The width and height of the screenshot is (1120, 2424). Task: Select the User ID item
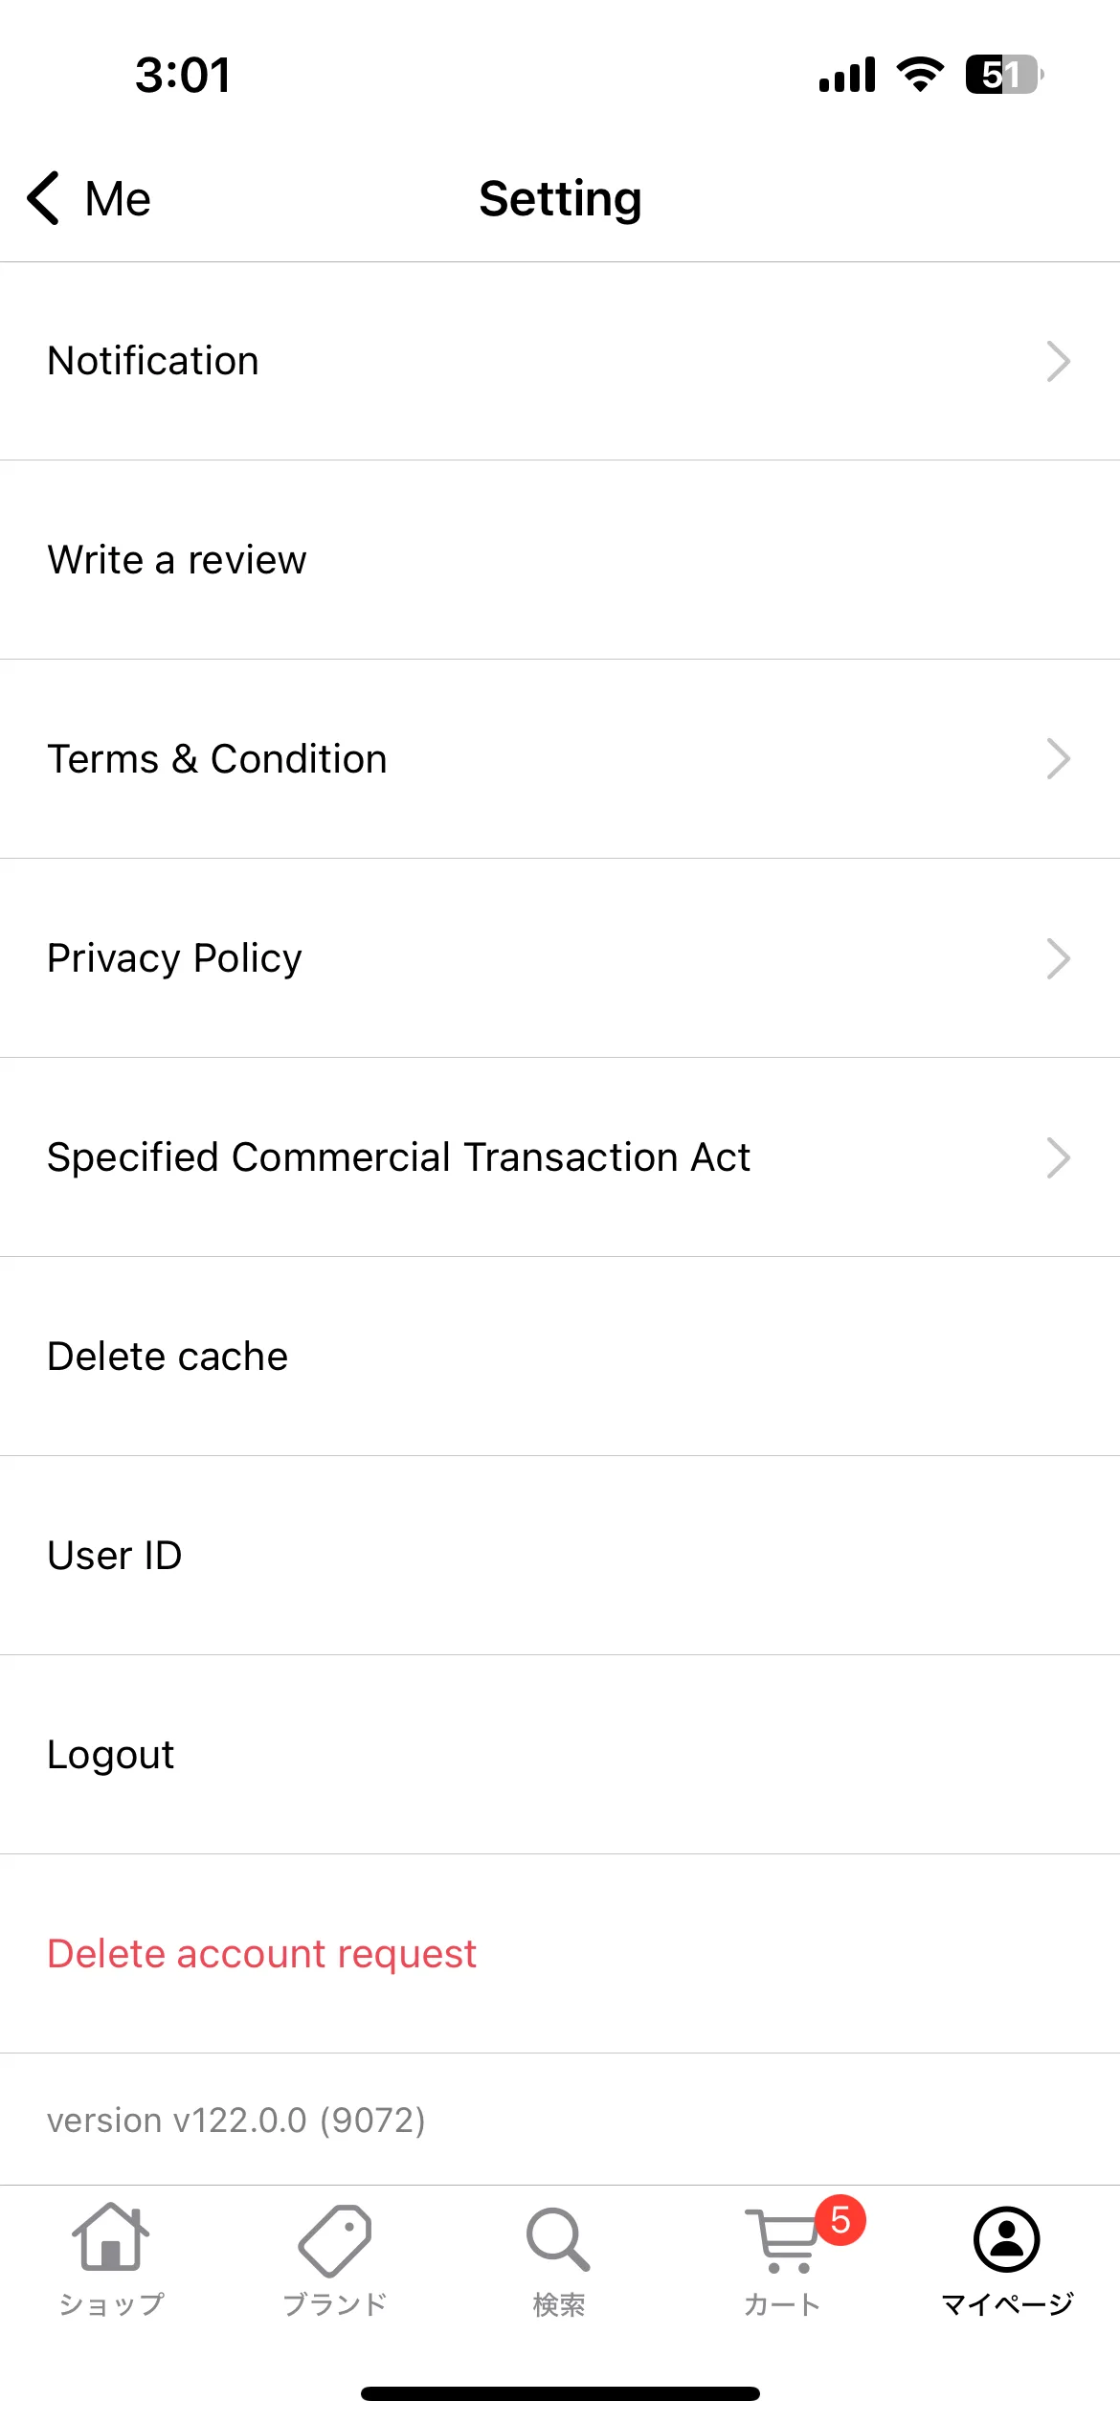(560, 1556)
